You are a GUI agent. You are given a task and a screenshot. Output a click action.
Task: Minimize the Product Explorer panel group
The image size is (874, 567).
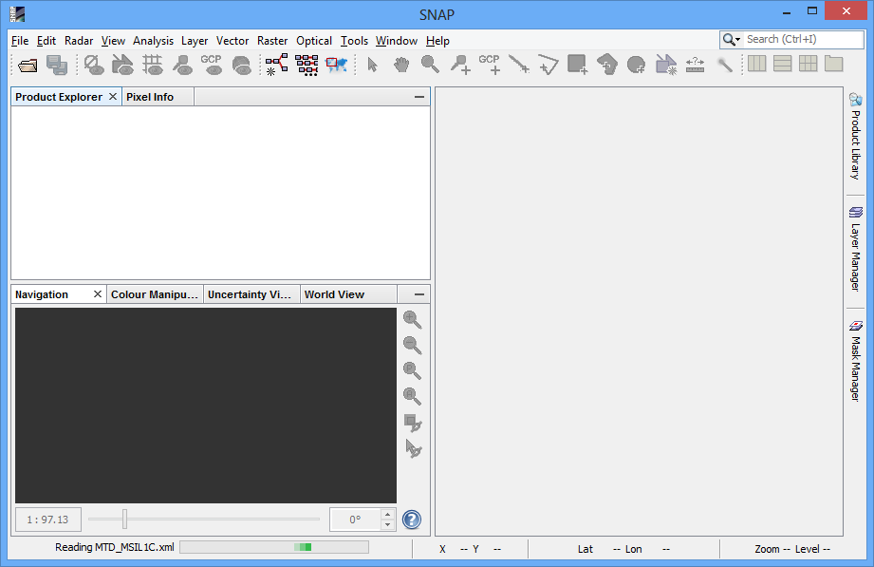(x=419, y=97)
